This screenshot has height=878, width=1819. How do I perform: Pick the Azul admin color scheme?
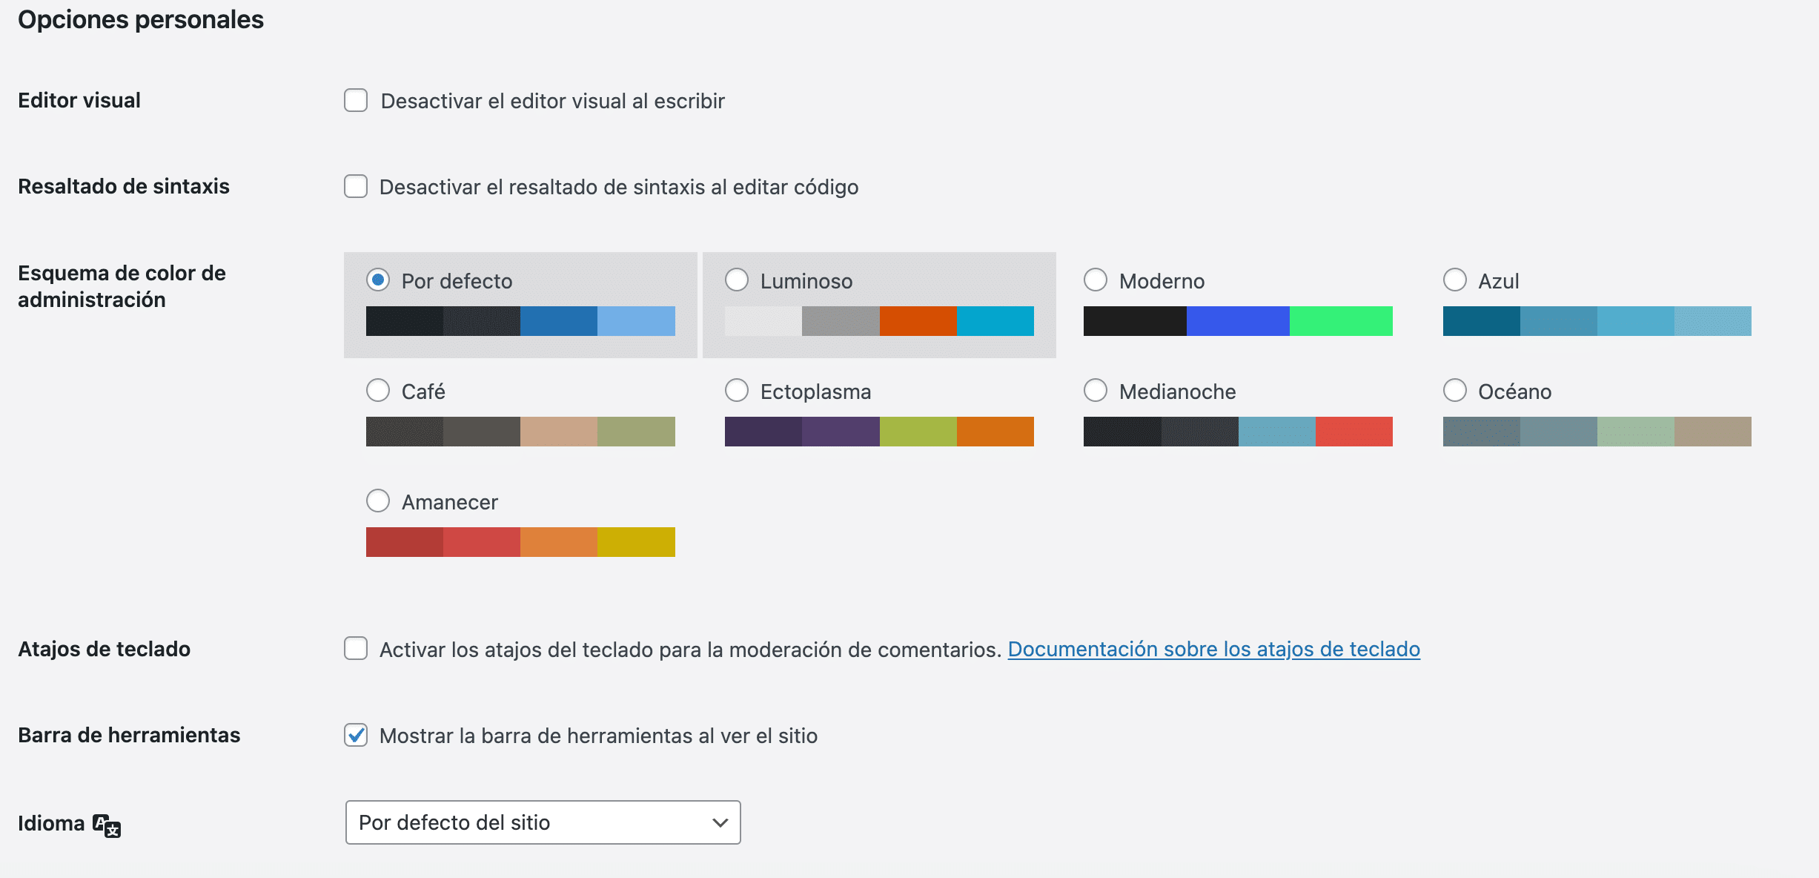click(1455, 280)
